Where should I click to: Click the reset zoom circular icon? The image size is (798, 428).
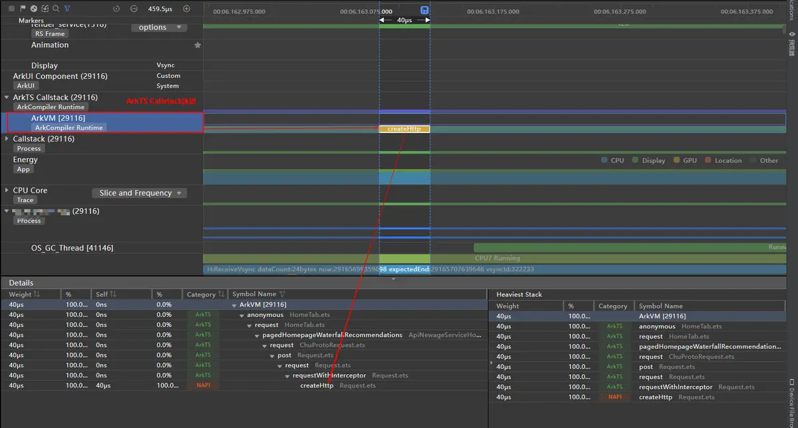click(x=116, y=9)
